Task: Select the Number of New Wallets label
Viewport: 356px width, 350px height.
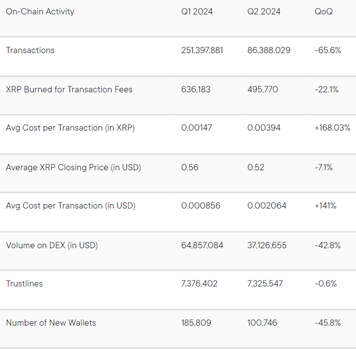Action: pyautogui.click(x=51, y=323)
